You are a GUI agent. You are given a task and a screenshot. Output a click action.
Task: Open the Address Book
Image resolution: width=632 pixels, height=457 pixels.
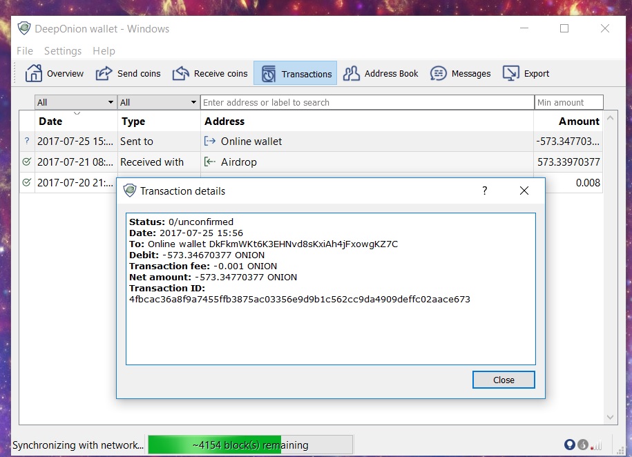pos(381,73)
